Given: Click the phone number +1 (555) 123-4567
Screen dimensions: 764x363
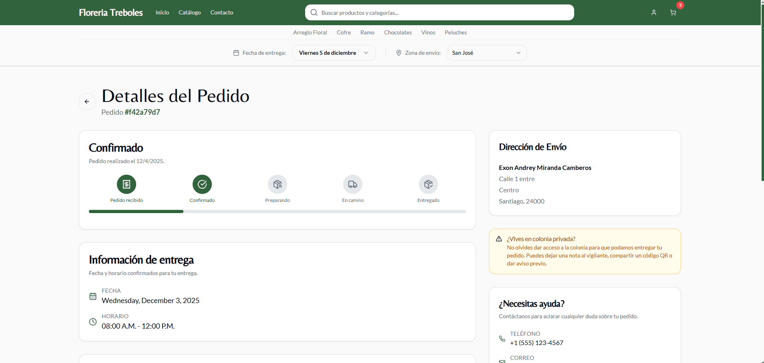Looking at the screenshot, I should click(x=537, y=343).
